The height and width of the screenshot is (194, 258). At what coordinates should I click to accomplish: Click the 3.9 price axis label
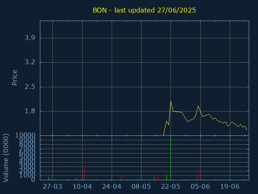30,38
